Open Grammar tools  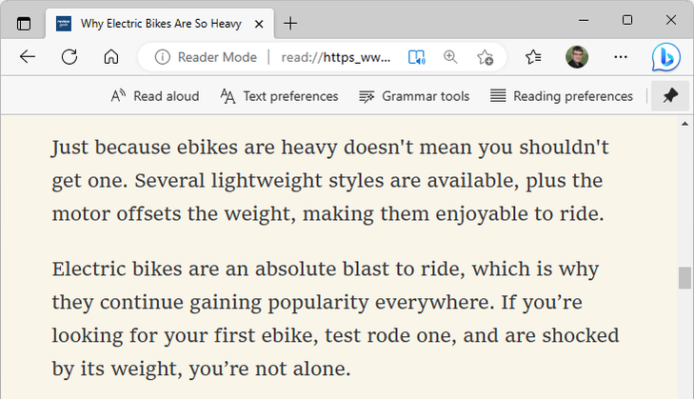[x=414, y=96]
